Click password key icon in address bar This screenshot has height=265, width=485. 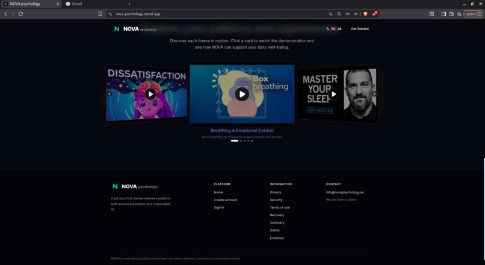click(x=348, y=14)
